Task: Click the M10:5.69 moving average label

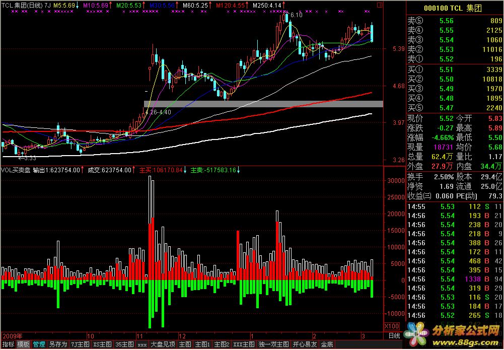Action: (96, 6)
